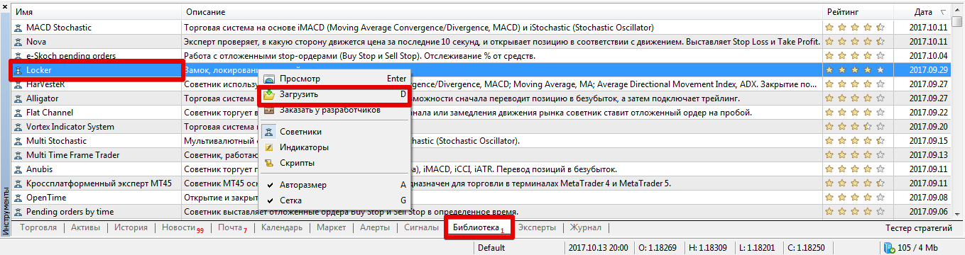This screenshot has height=255, width=965.
Task: Select the Nova expert advisor row icon
Action: click(x=18, y=42)
